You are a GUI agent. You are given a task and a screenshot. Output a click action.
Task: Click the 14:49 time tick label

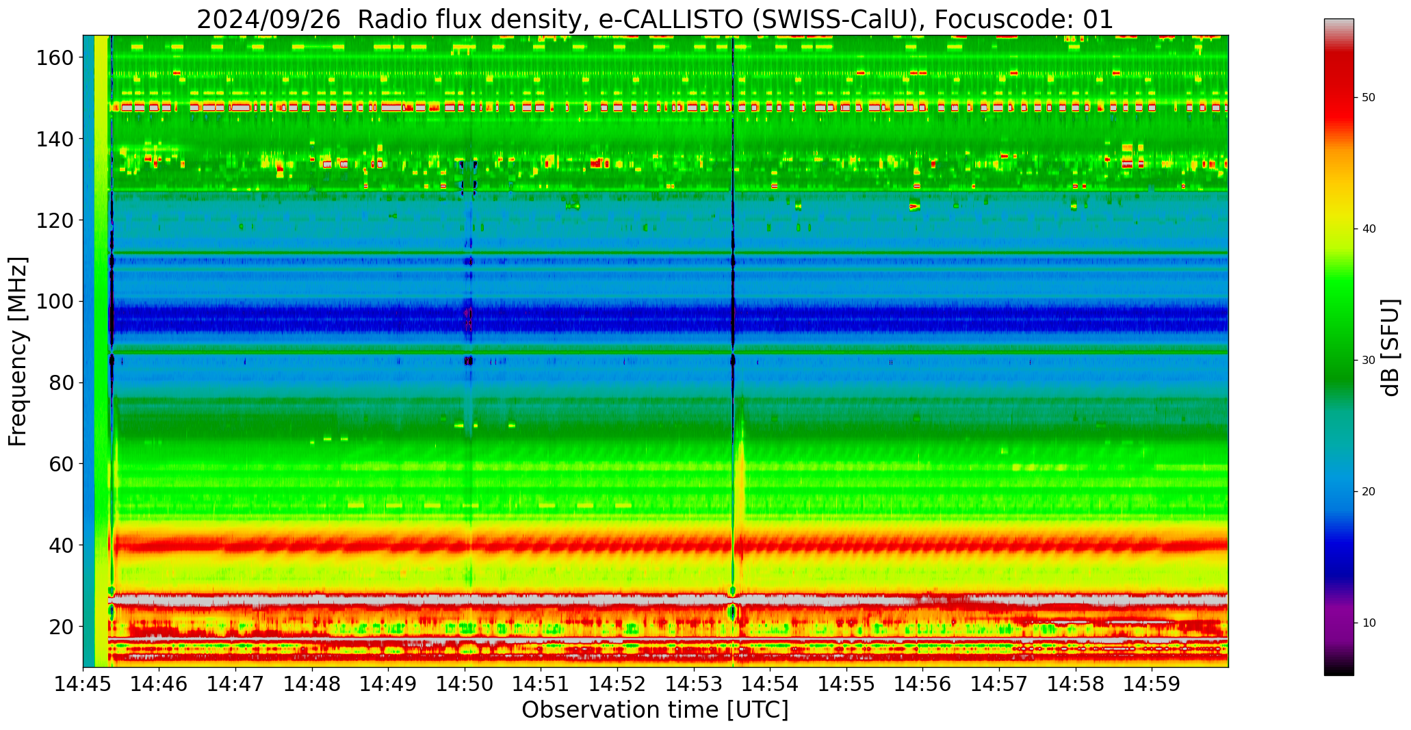coord(389,683)
